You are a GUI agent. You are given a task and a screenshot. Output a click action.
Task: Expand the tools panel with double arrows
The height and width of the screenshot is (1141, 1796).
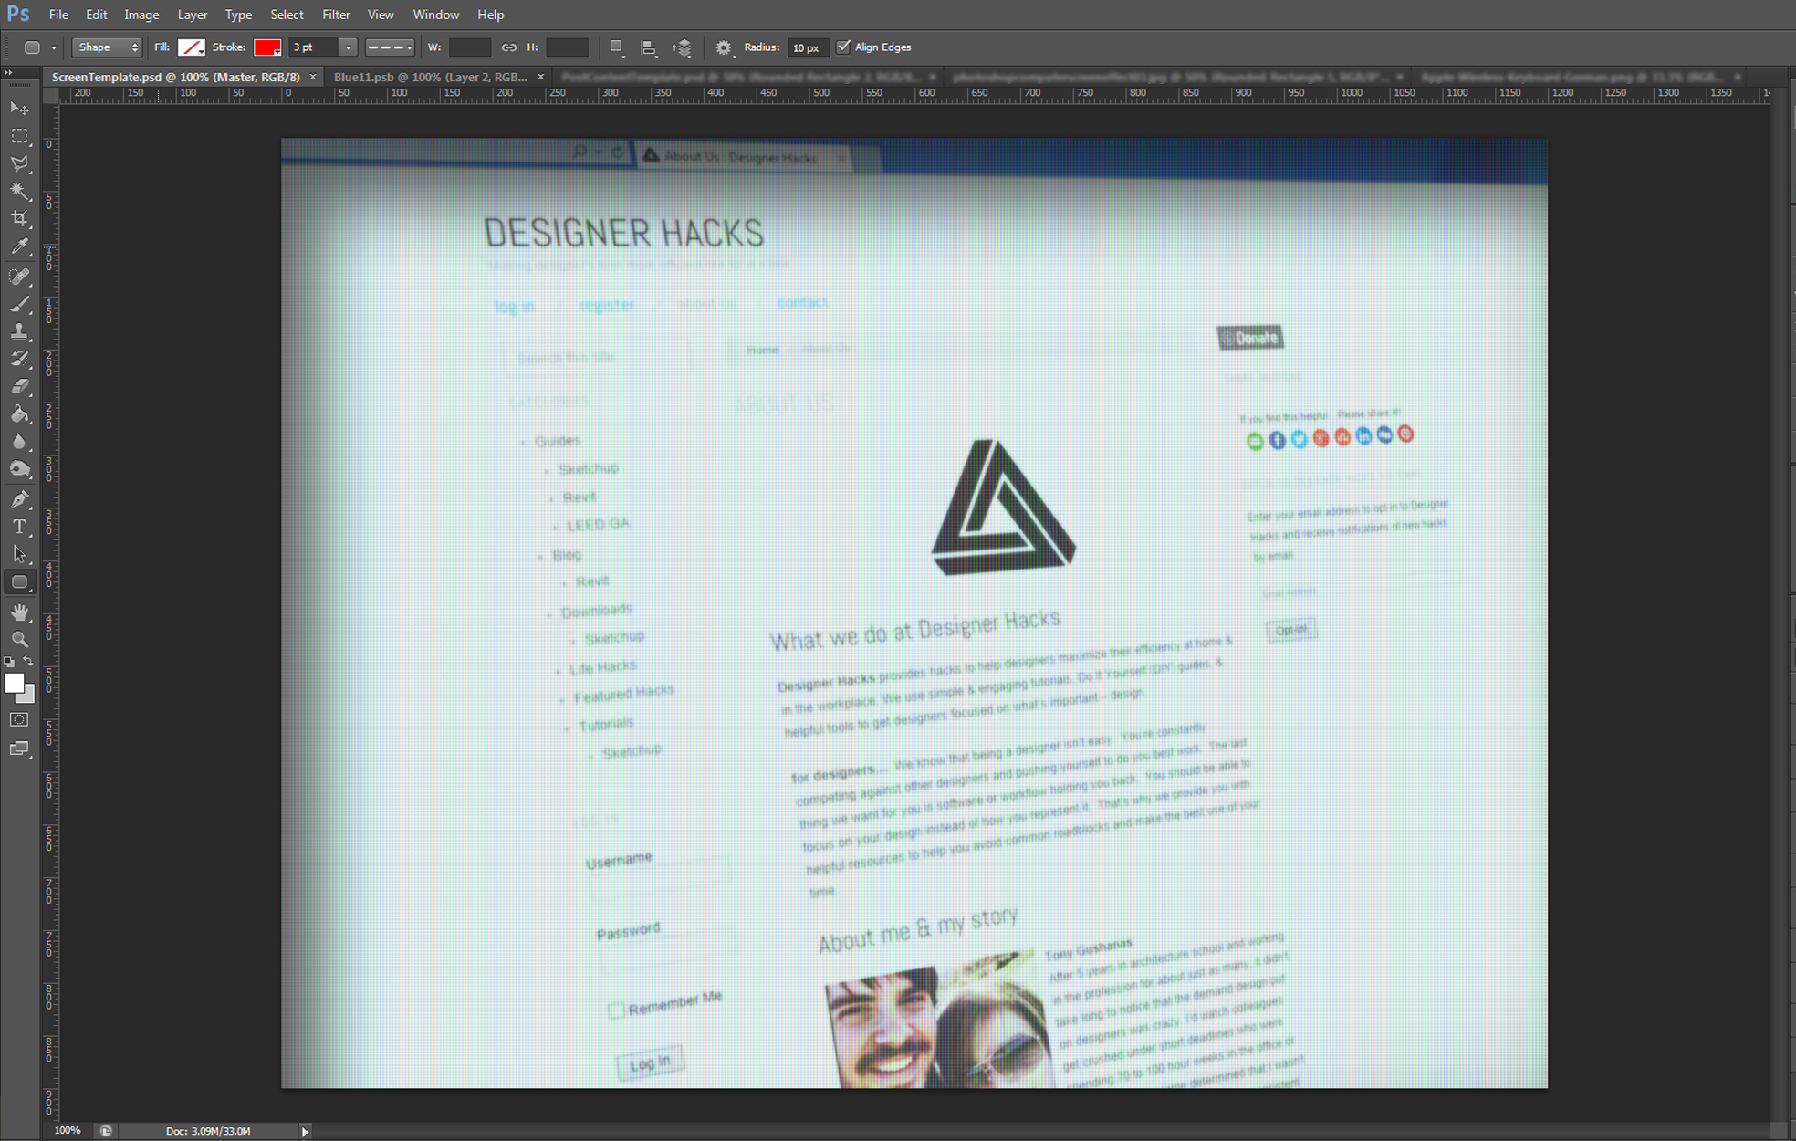[x=9, y=73]
